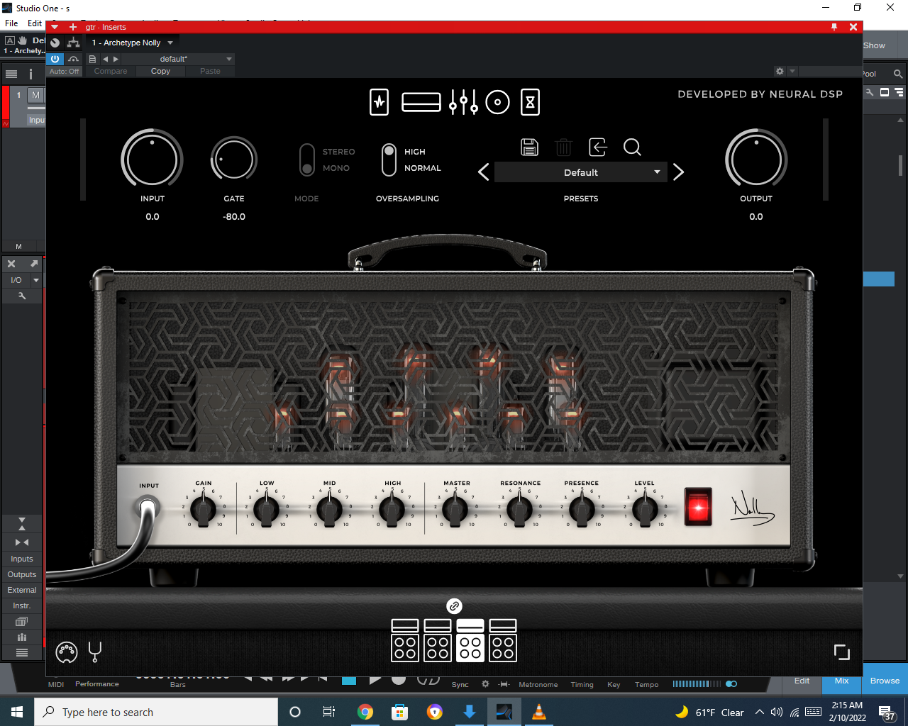Go to next preset with right chevron

click(x=678, y=172)
